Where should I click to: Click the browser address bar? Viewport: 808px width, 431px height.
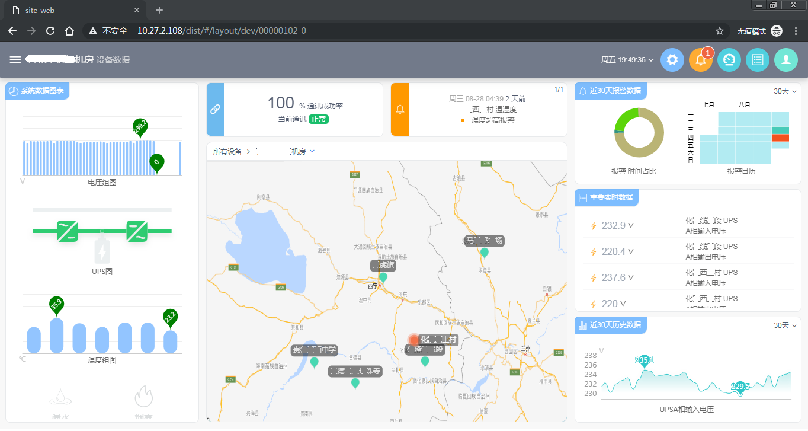click(x=415, y=31)
